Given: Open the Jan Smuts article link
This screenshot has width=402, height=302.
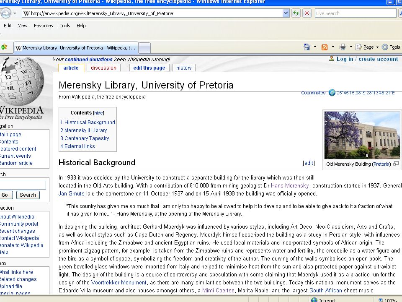Looking at the screenshot, I should (71, 193).
